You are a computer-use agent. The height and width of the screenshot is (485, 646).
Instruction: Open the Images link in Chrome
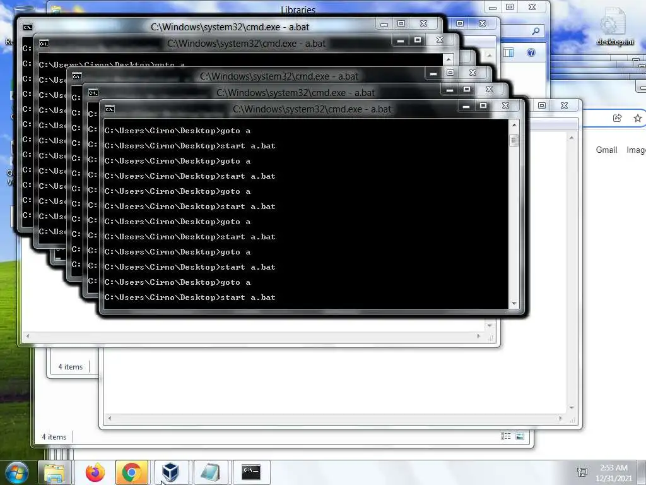click(x=636, y=150)
